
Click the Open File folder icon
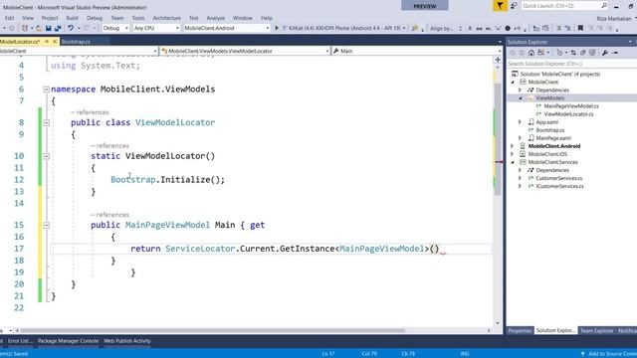click(x=39, y=28)
